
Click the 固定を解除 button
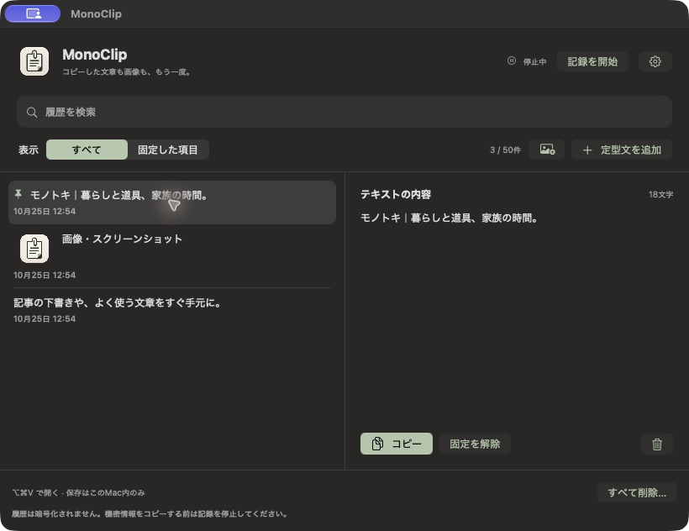click(x=475, y=444)
